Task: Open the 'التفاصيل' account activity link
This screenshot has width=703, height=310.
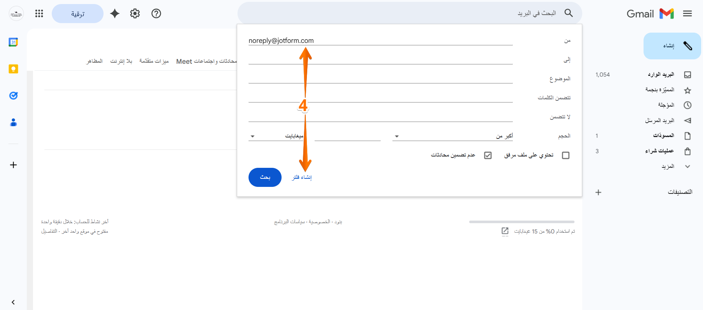Action: [49, 231]
